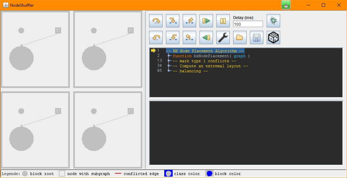
Task: Click the backward step over button
Action: click(x=156, y=37)
